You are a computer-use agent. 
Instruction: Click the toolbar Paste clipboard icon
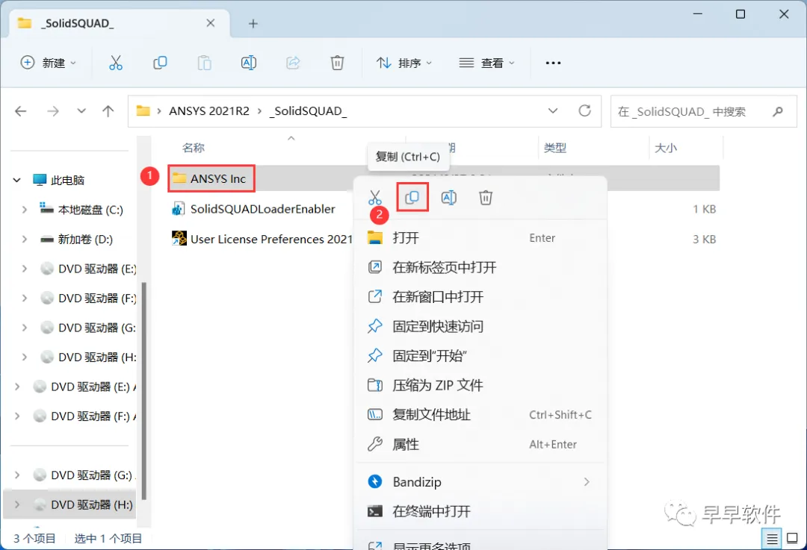coord(204,63)
